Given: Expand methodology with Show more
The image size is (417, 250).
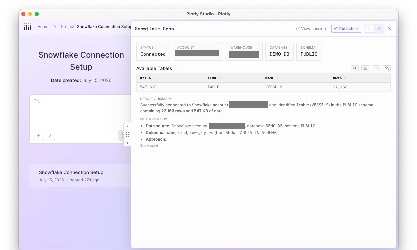Looking at the screenshot, I should pos(149,146).
